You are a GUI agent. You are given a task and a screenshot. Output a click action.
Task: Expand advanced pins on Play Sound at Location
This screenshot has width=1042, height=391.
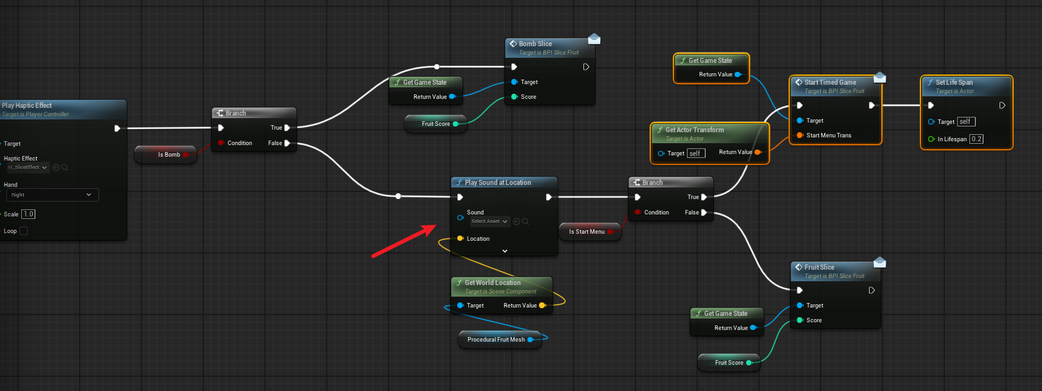[x=505, y=251]
